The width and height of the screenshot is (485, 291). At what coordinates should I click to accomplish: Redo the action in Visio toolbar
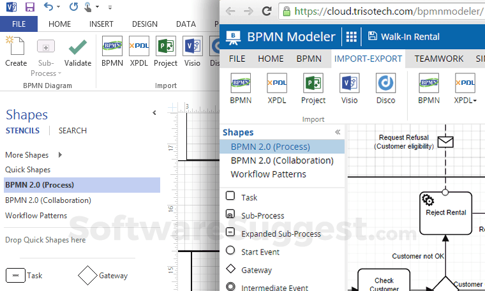coord(73,6)
